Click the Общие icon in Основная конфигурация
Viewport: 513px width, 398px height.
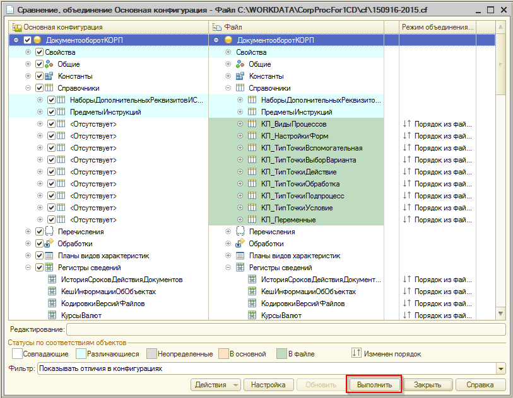point(49,64)
